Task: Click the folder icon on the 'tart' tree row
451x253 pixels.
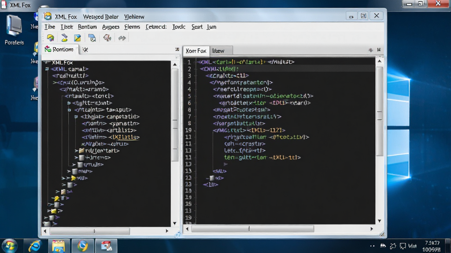Action: click(x=81, y=151)
